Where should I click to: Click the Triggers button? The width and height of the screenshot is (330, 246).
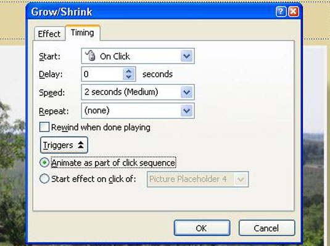[64, 145]
